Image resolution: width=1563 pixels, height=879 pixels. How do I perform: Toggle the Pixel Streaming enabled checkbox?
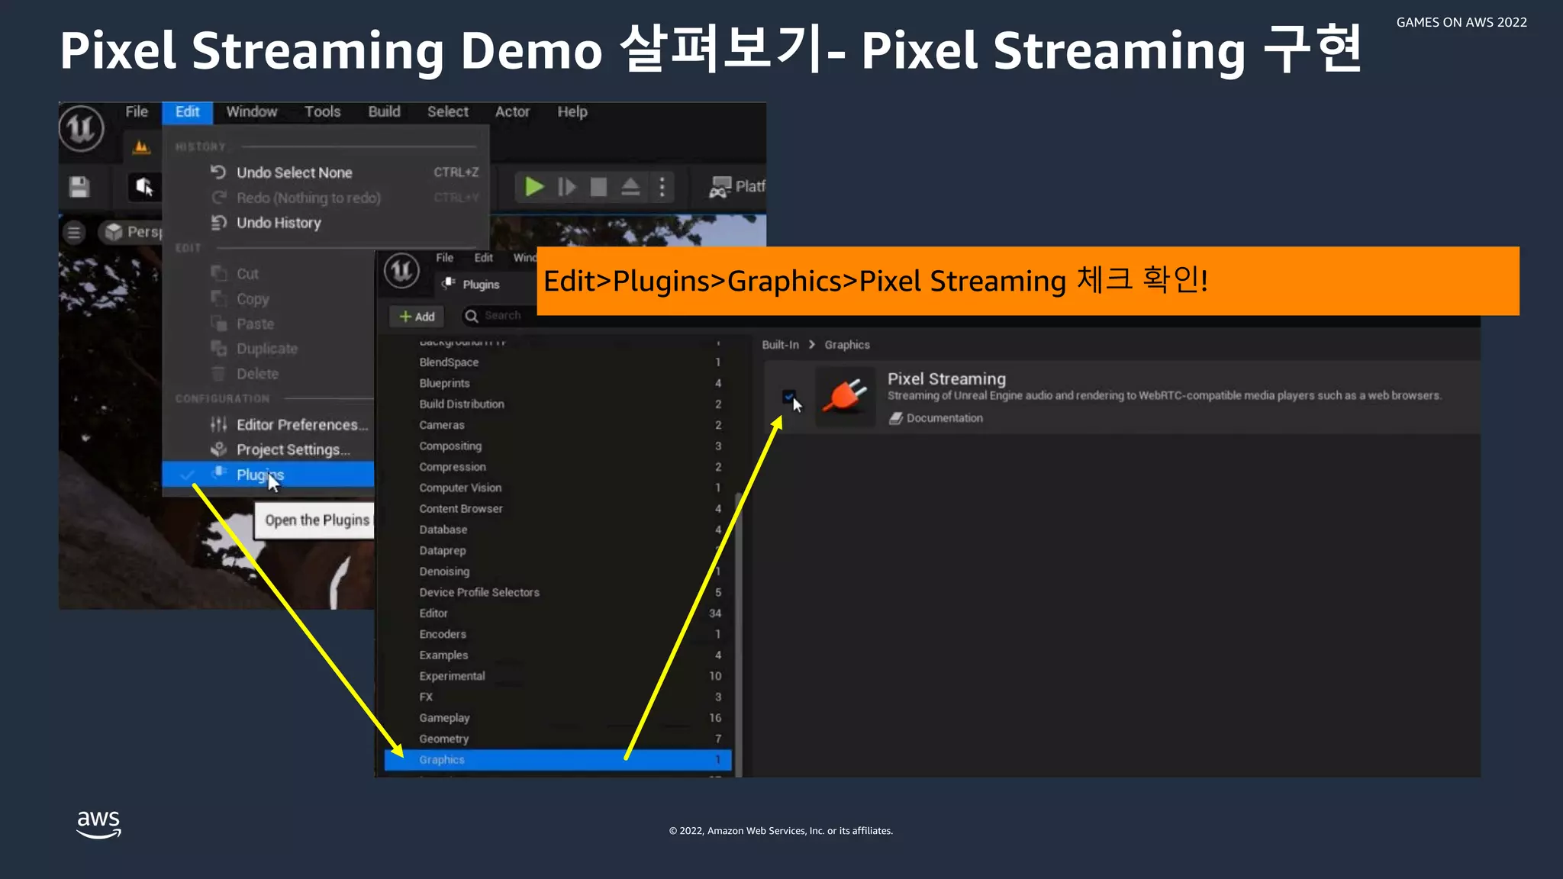[x=788, y=397]
